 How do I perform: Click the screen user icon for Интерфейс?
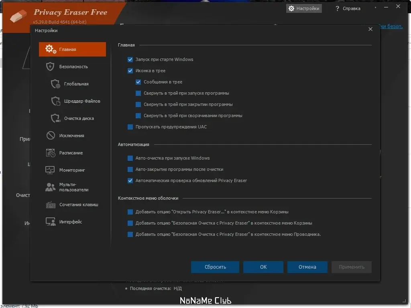point(51,221)
